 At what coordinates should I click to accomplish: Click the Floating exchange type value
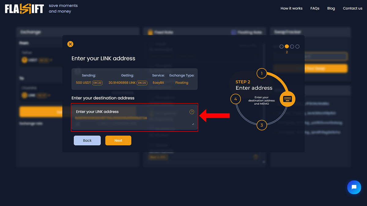(x=182, y=83)
